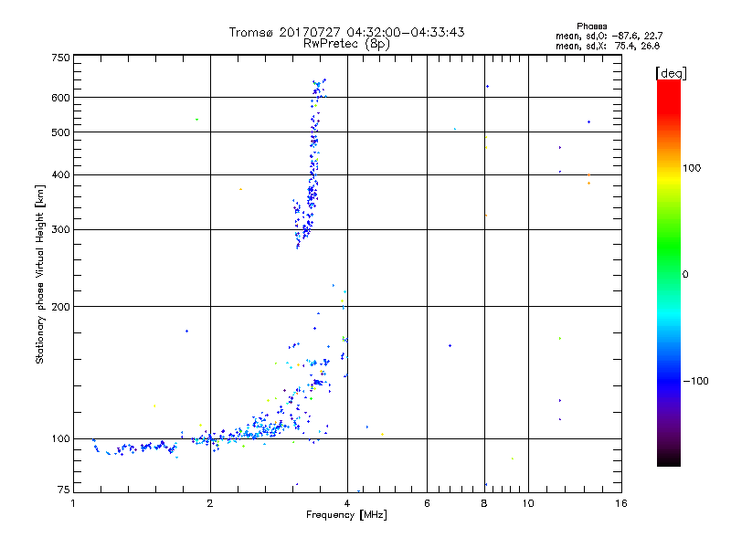Click the mean, sd,X: 75.4, 26.8 line
Image resolution: width=731 pixels, height=548 pixels.
pyautogui.click(x=608, y=46)
